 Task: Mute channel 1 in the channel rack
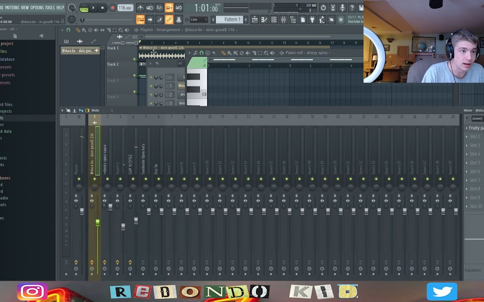coord(151,86)
